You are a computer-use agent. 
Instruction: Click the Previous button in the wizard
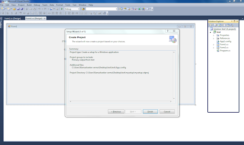pyautogui.click(x=116, y=112)
